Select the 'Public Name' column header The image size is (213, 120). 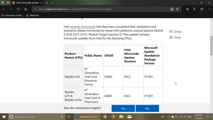point(93,56)
